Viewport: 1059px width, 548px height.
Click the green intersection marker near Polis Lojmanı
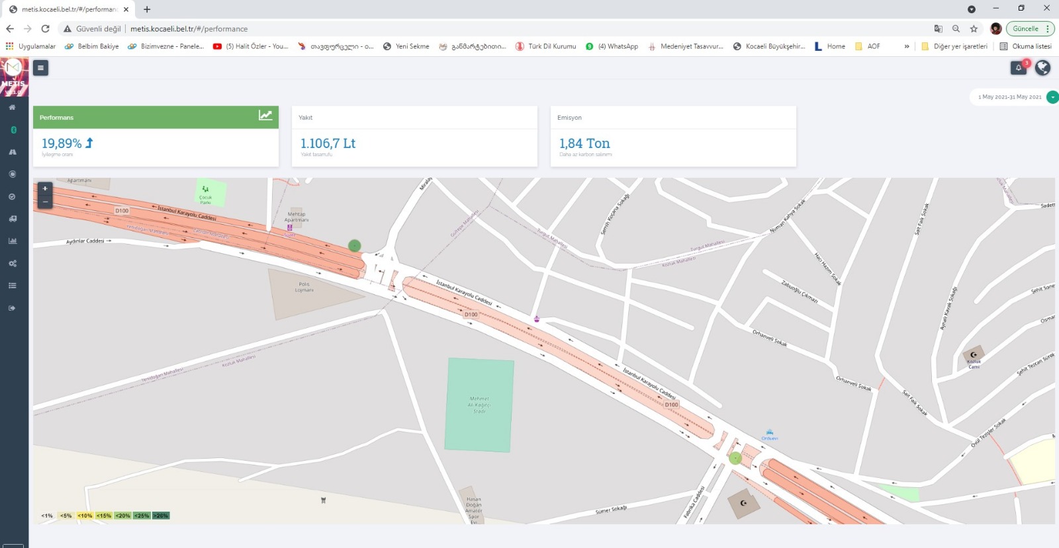[355, 246]
